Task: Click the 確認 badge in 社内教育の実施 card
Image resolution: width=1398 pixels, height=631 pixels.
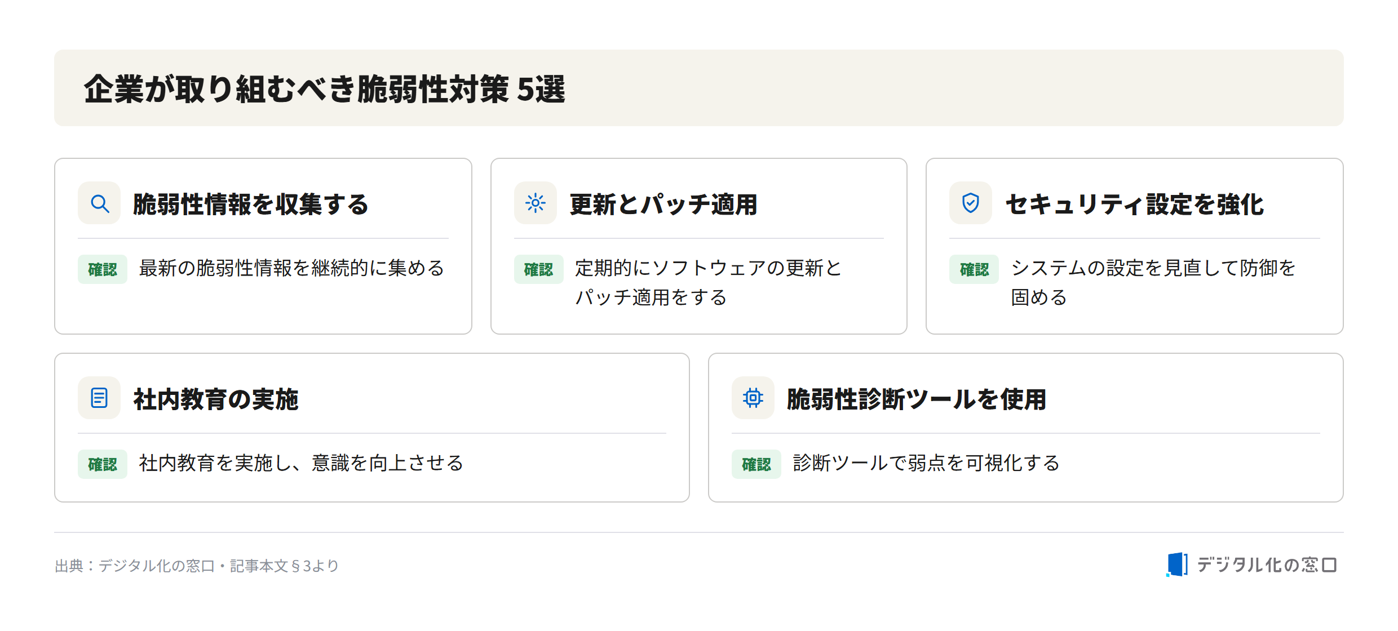Action: click(x=103, y=464)
